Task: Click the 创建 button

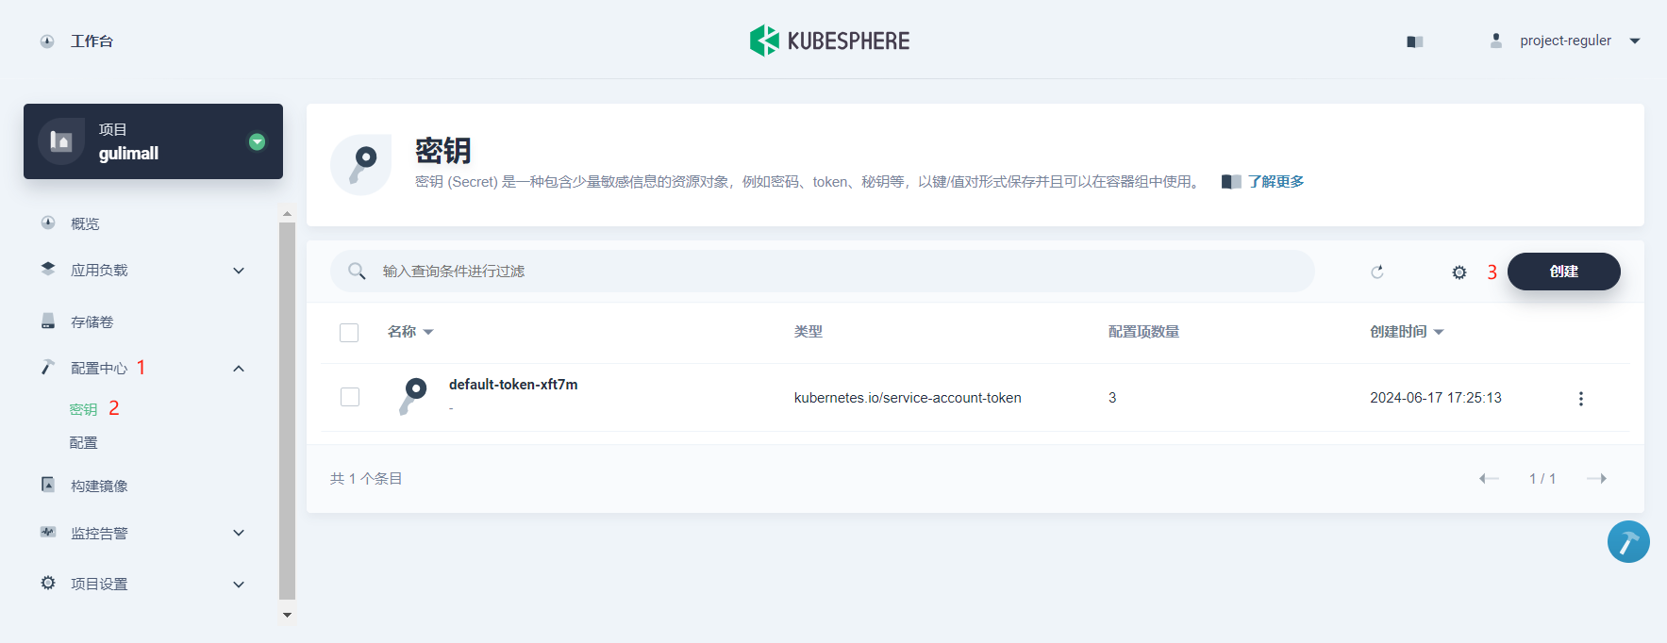Action: pos(1563,272)
